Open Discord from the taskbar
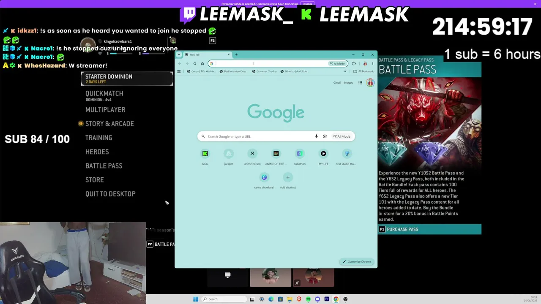The image size is (541, 304). click(x=317, y=299)
